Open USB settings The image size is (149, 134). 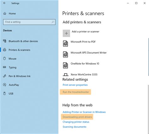(x=11, y=94)
